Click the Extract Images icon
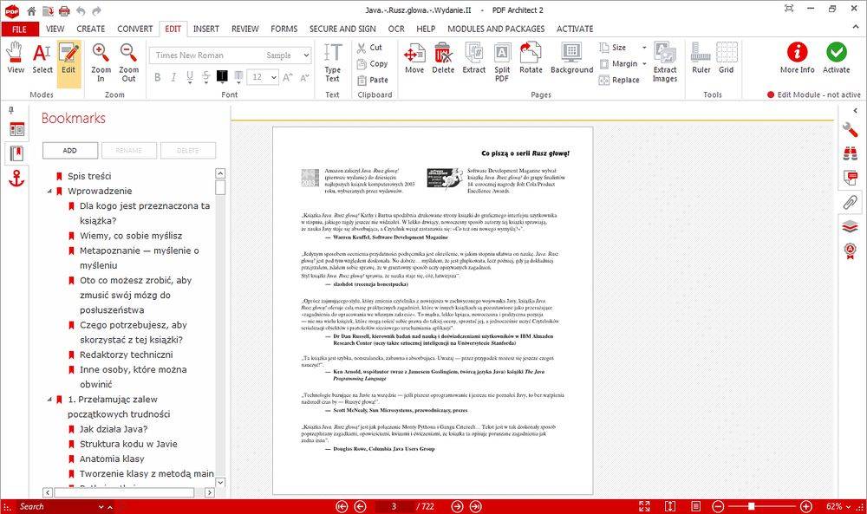The width and height of the screenshot is (867, 514). (665, 61)
